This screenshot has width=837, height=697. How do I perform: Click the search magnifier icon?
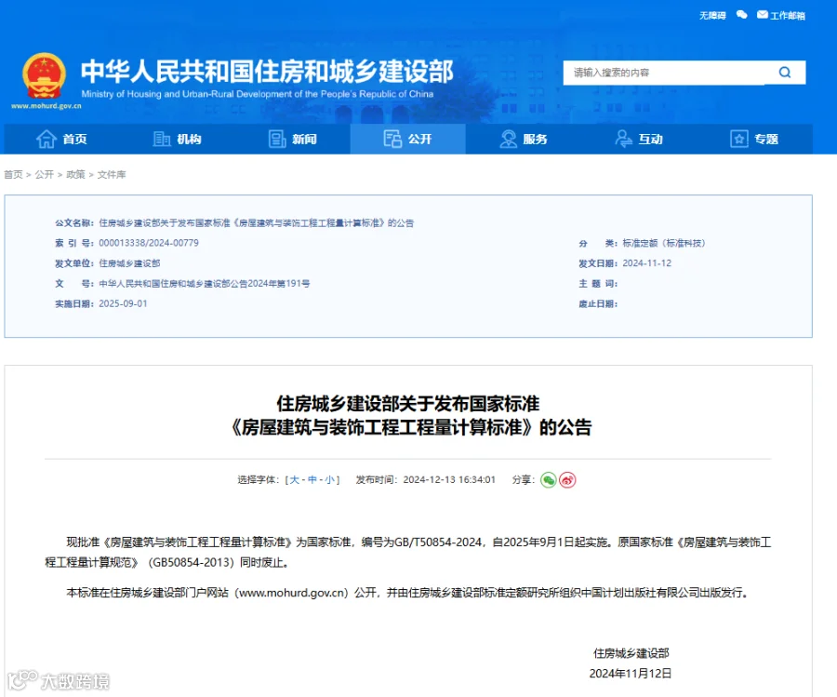[x=785, y=72]
